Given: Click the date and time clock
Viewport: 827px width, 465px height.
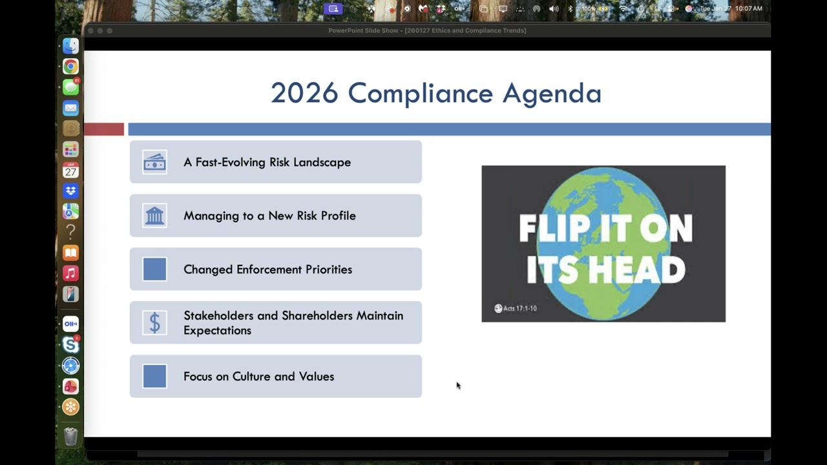Looking at the screenshot, I should coord(731,9).
